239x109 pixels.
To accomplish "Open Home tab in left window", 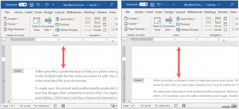I will tap(19, 12).
